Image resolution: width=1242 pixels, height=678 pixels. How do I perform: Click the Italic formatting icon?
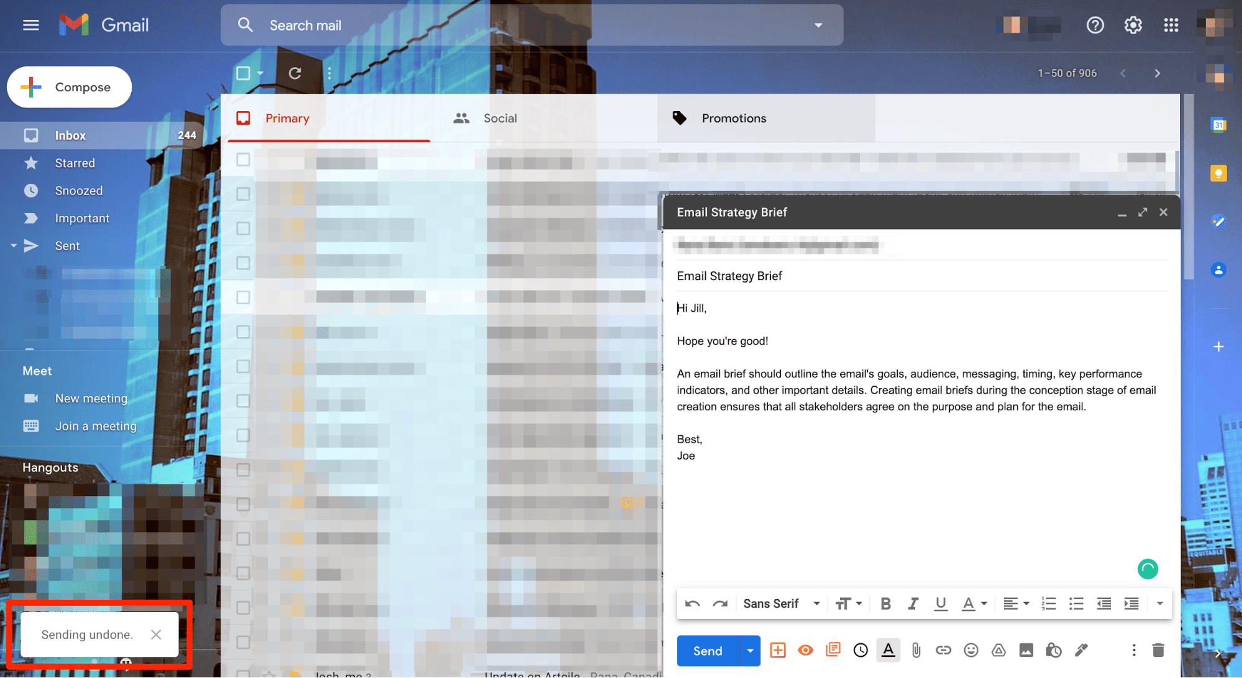pyautogui.click(x=911, y=603)
